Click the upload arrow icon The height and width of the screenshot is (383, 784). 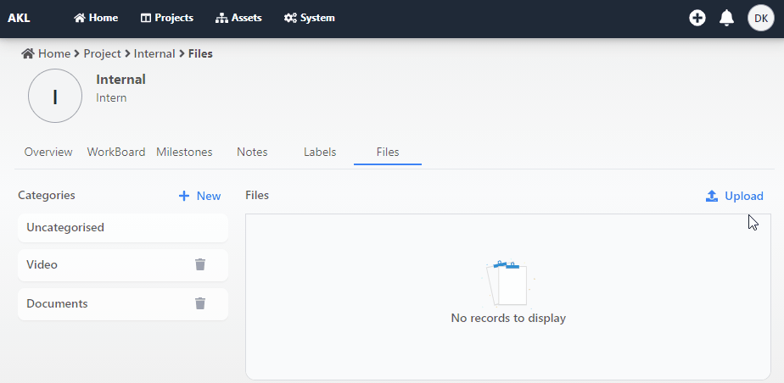pyautogui.click(x=712, y=197)
